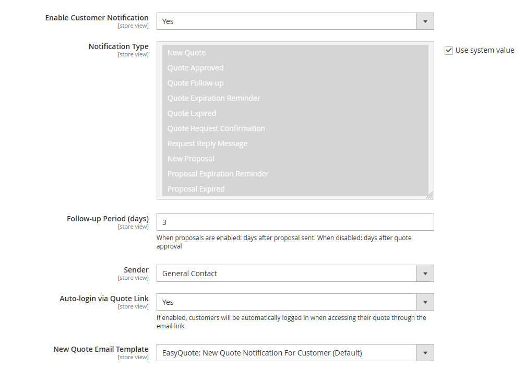Select Proposal Expired notification type
Viewport: 525px width, 368px height.
[x=196, y=188]
